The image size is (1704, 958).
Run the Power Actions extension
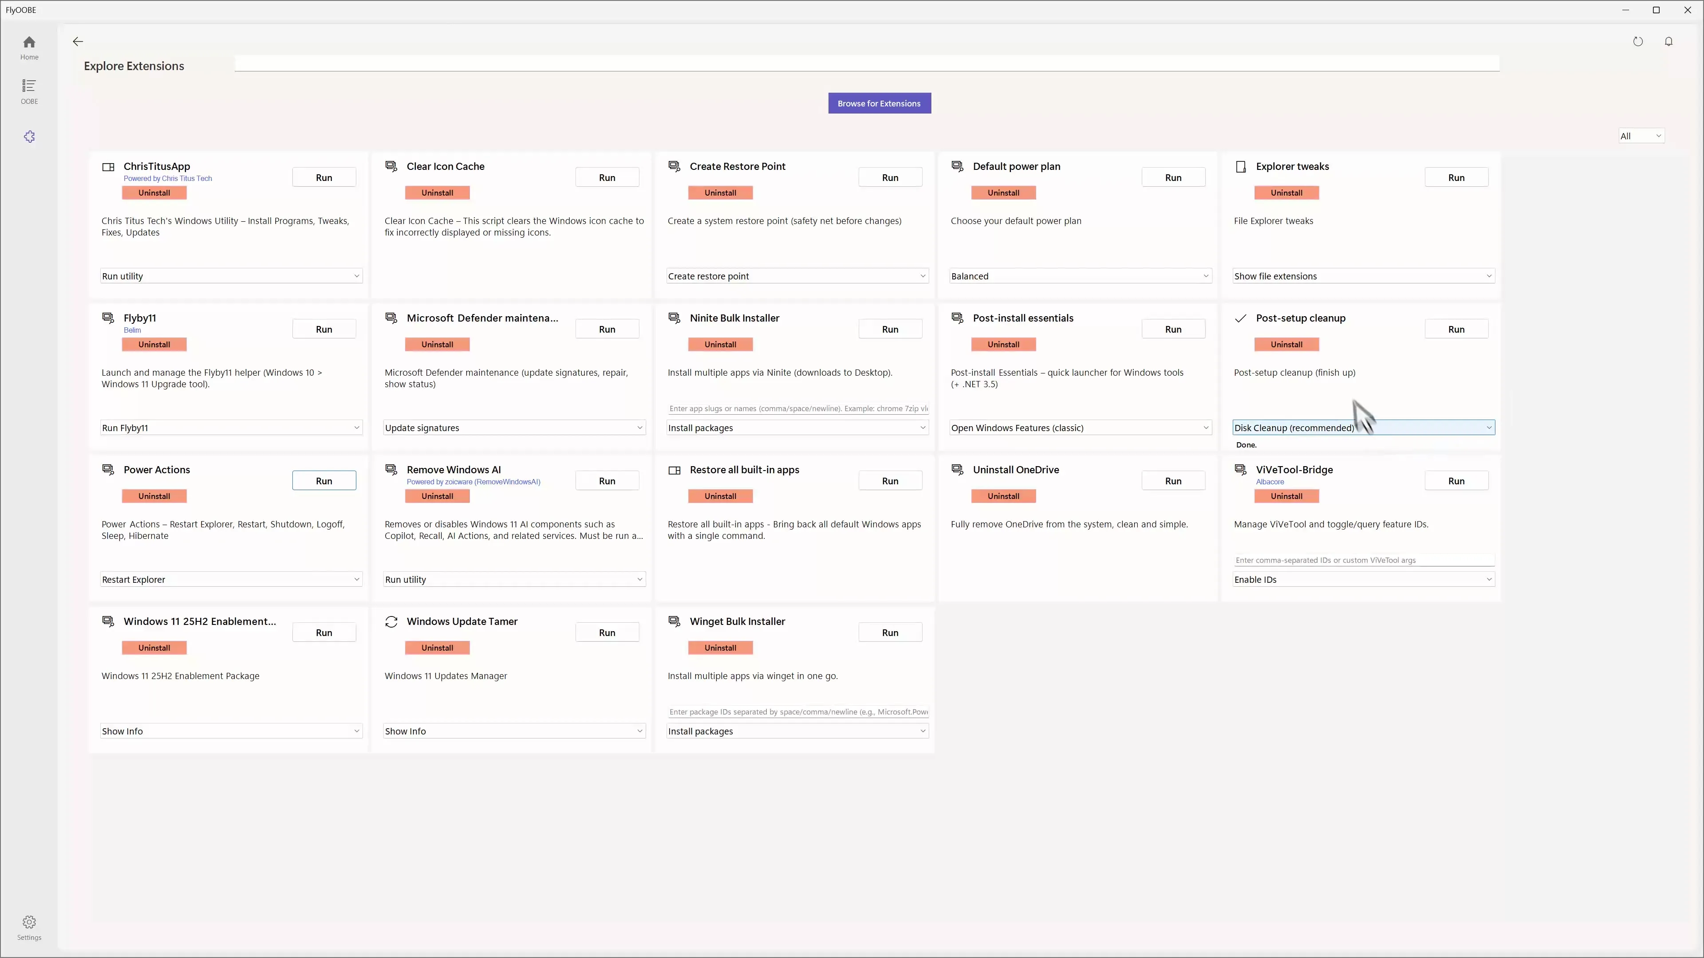[x=324, y=481]
